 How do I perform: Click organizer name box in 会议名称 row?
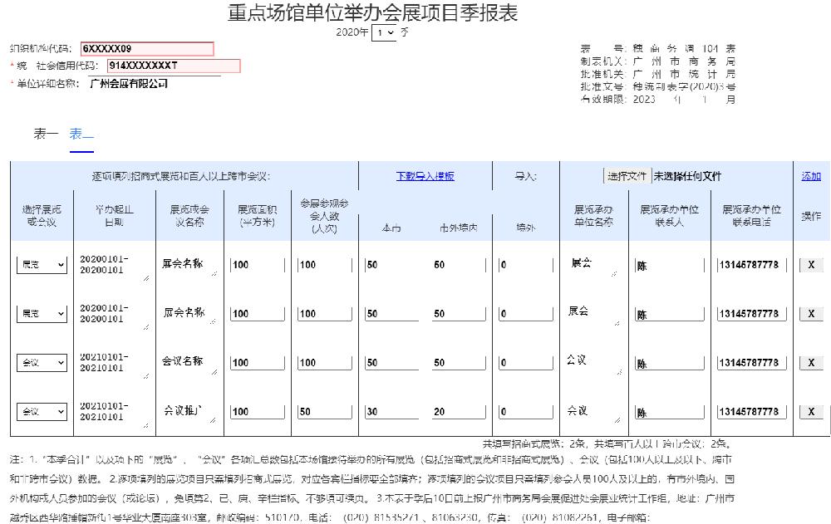pyautogui.click(x=593, y=364)
